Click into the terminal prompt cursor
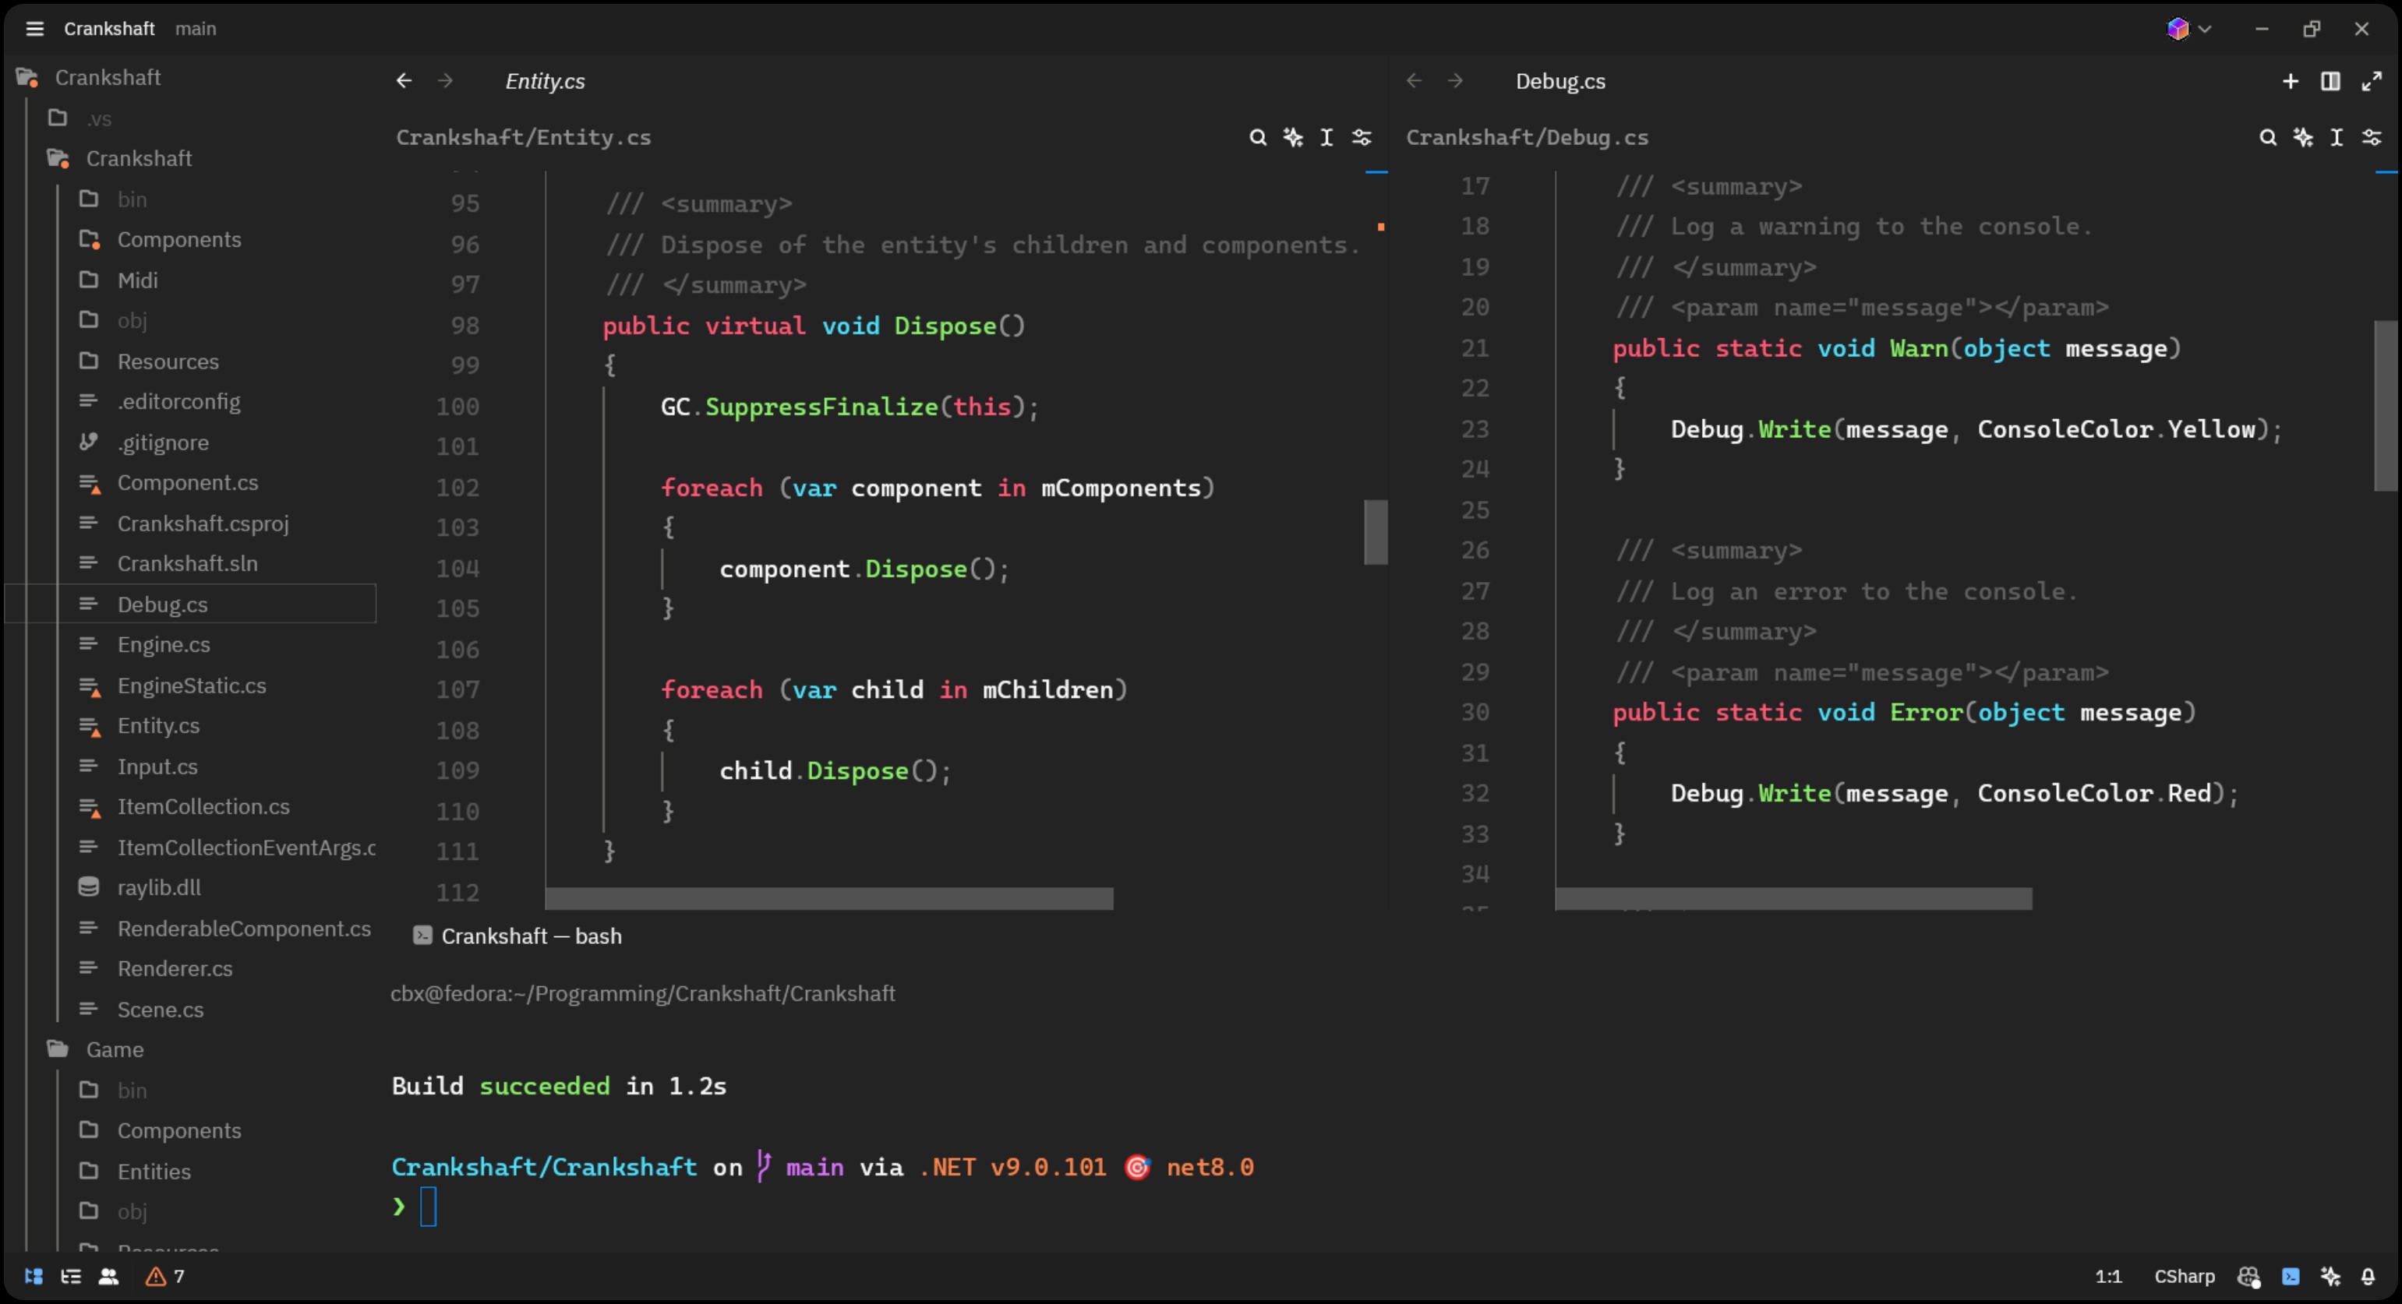The width and height of the screenshot is (2402, 1304). point(428,1208)
